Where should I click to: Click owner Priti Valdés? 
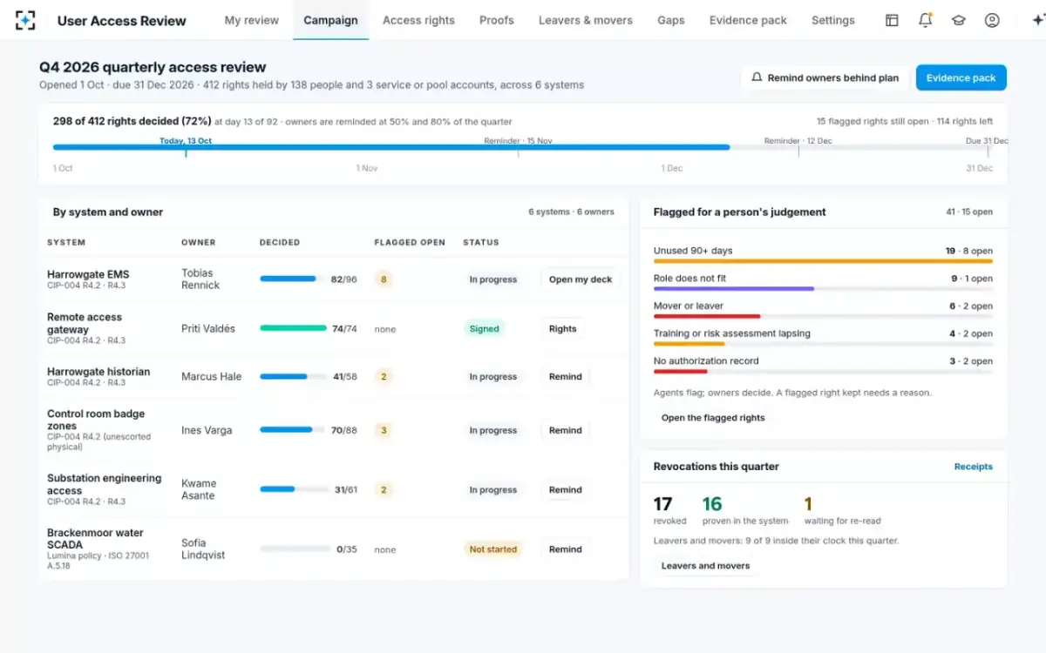tap(207, 328)
